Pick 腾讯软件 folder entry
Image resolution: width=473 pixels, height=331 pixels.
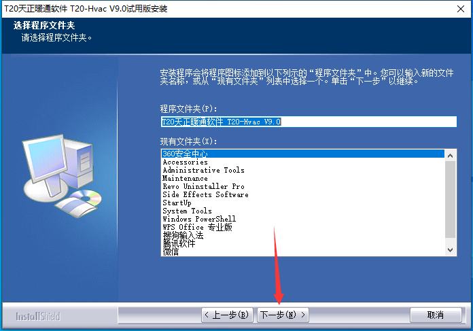303,243
